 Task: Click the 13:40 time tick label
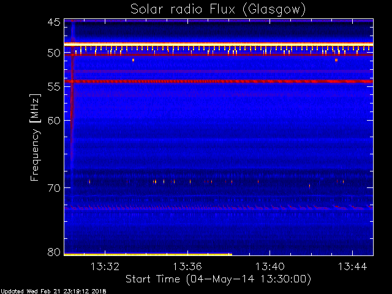tap(269, 266)
